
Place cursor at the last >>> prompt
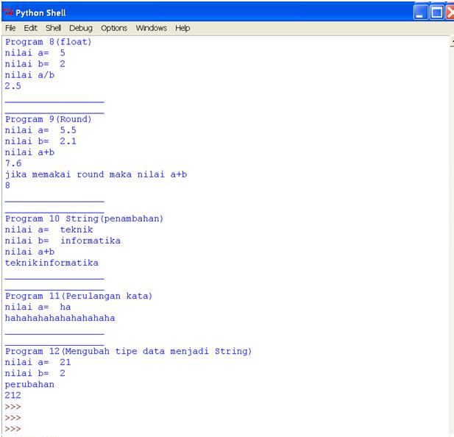[13, 429]
